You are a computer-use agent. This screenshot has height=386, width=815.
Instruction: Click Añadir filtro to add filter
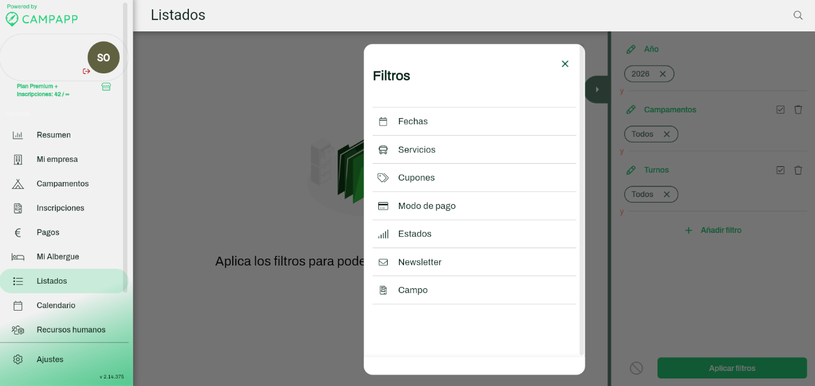[x=713, y=230]
